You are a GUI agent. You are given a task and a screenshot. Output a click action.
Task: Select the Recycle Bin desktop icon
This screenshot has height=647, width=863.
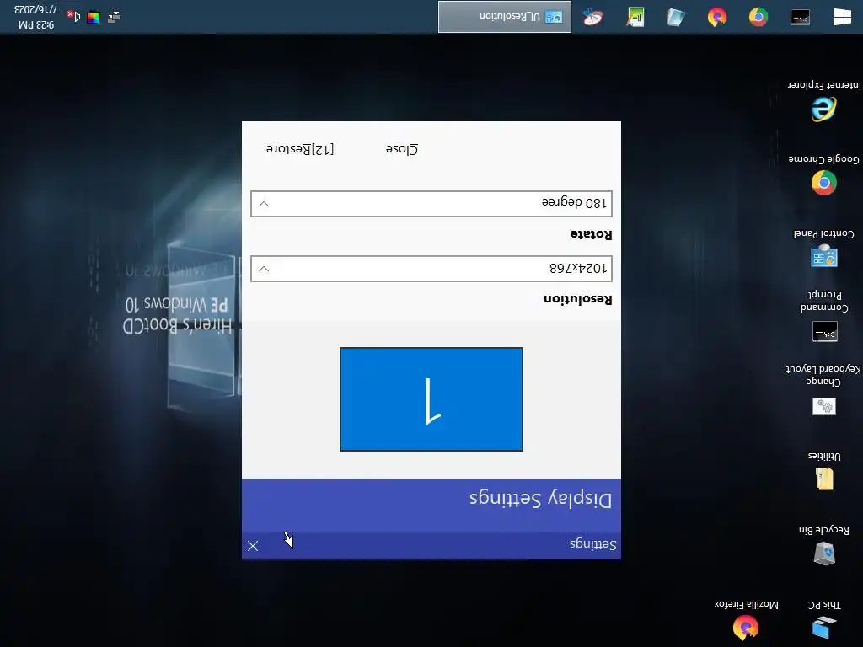(x=824, y=545)
